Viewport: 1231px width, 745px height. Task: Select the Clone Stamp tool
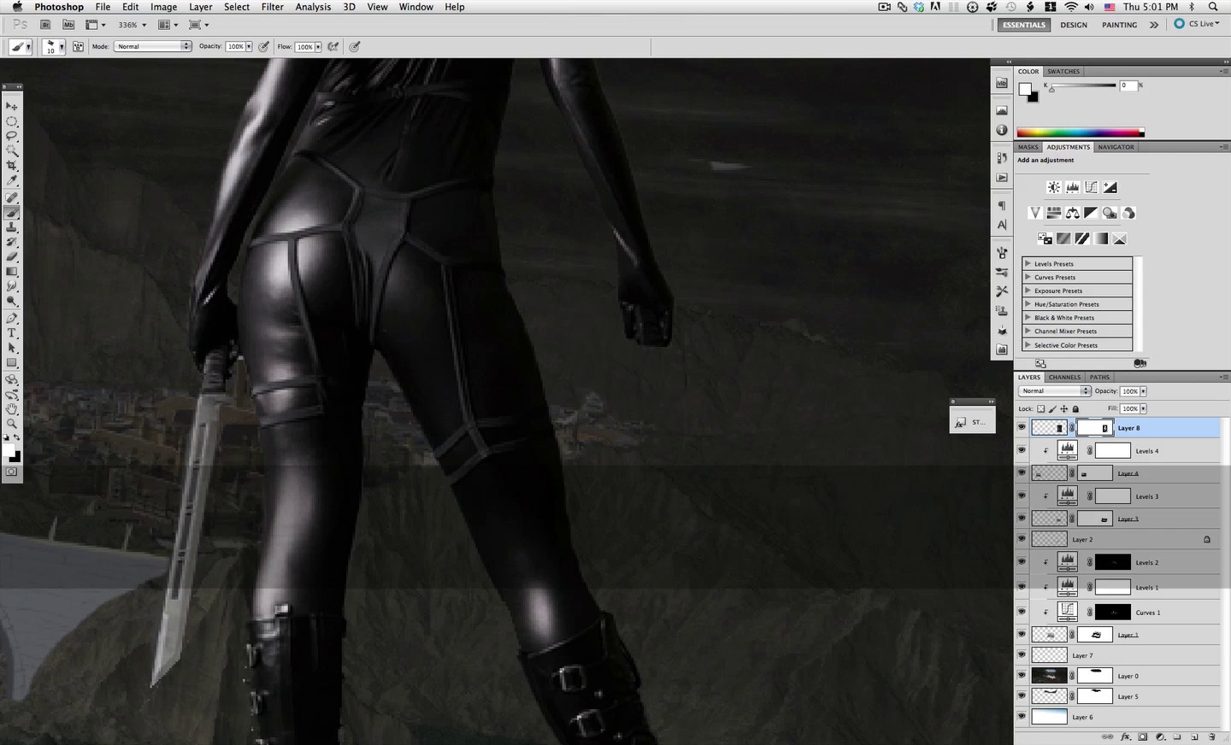coord(12,227)
